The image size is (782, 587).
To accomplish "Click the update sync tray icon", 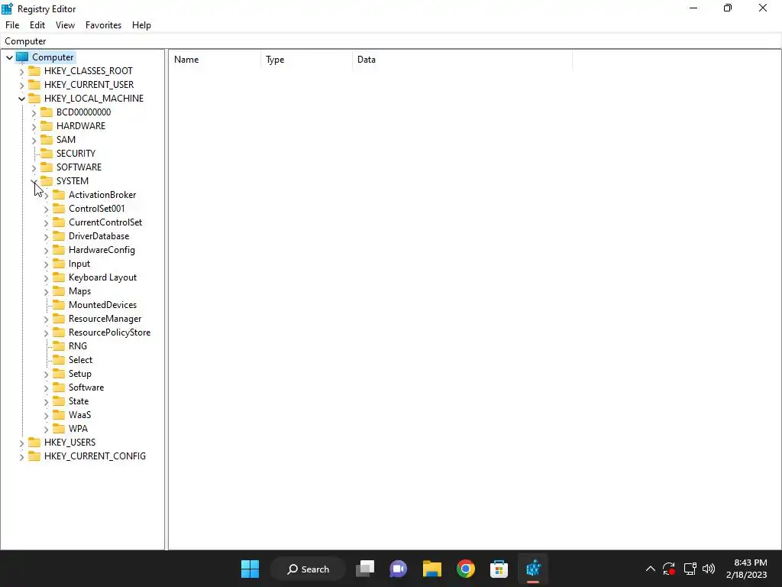I will coord(669,569).
